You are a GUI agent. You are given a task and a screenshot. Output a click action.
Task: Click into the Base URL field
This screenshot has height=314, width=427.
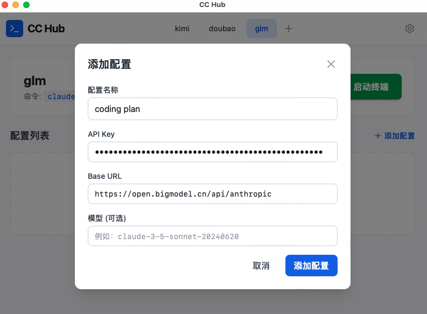pos(212,194)
